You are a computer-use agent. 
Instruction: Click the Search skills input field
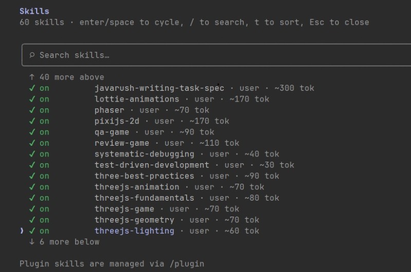click(216, 55)
